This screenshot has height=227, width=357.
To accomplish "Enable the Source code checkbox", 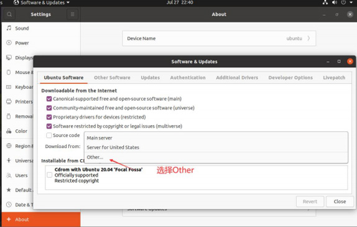I will pos(49,135).
